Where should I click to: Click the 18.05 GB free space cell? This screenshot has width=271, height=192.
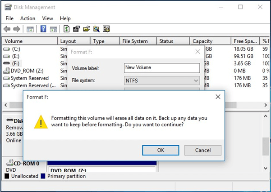pos(243,49)
